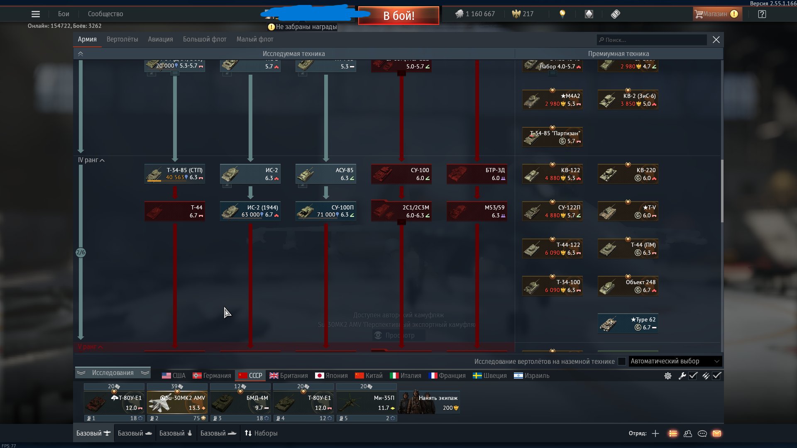Toggle helicopter research on ground vehicles checkbox
The width and height of the screenshot is (797, 448).
[621, 361]
